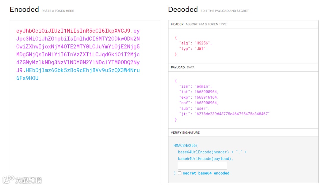Click the "iat": 1668908964 value
The image size is (321, 186).
coord(206,92)
